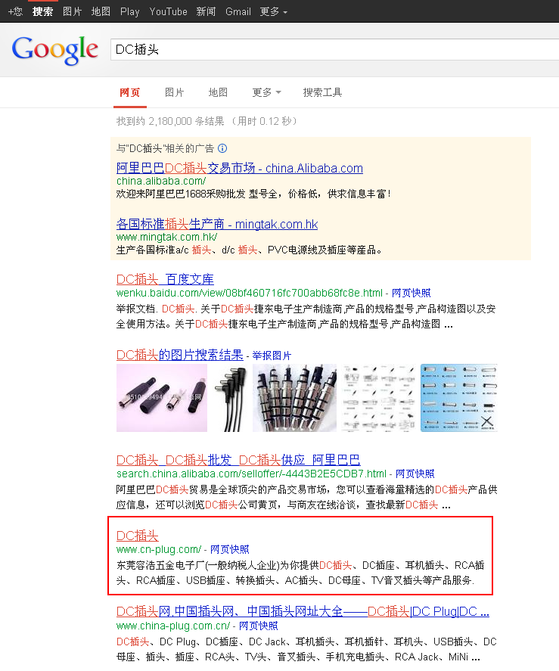The width and height of the screenshot is (559, 671).
Task: Open the 各国标准插头生产商 mingtak ad link
Action: (x=217, y=224)
